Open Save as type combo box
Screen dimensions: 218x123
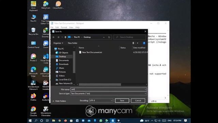pyautogui.click(x=109, y=94)
